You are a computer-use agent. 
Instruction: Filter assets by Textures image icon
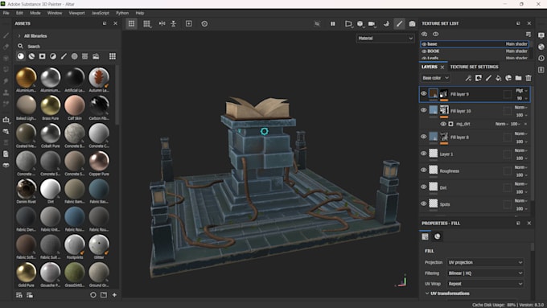pos(96,56)
